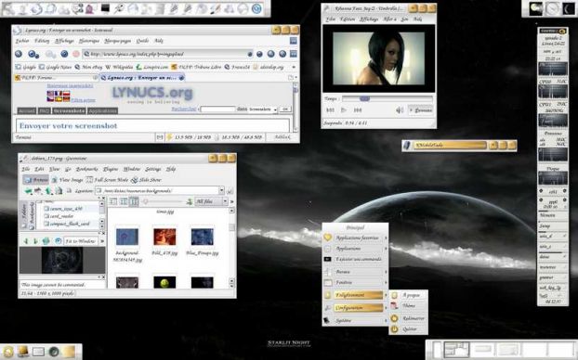Select the blue background thumbnail in Gwenview

127,237
